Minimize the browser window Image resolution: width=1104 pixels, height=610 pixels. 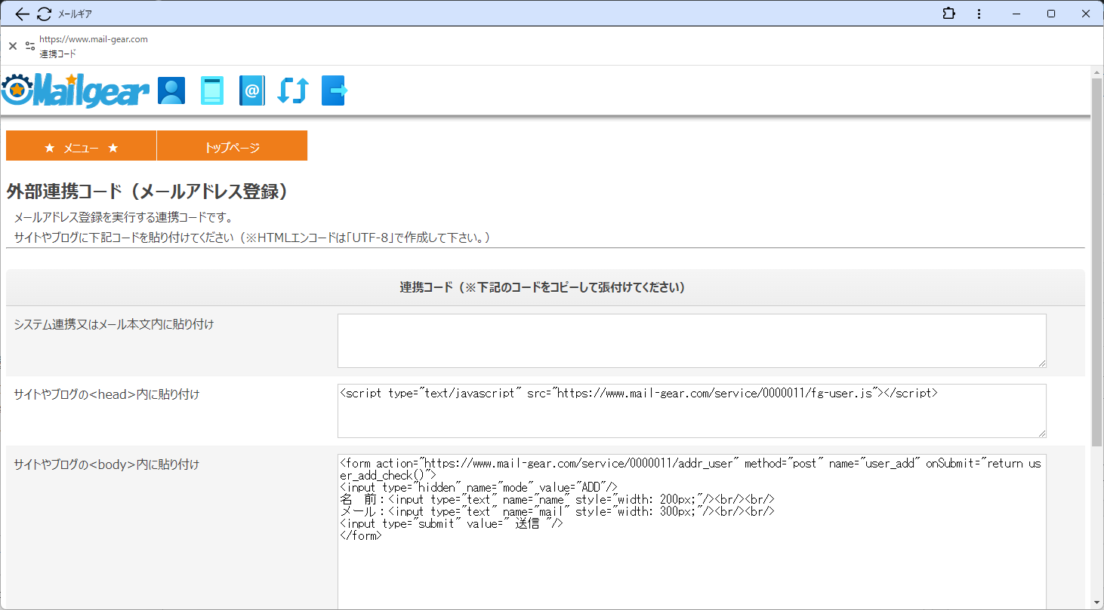click(1016, 14)
